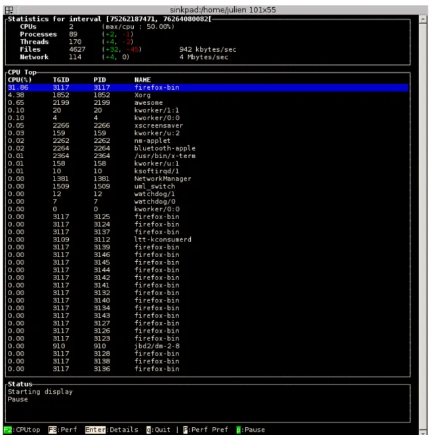This screenshot has width=431, height=435.
Task: Select the F2:CPUtop shortcut
Action: (x=22, y=430)
